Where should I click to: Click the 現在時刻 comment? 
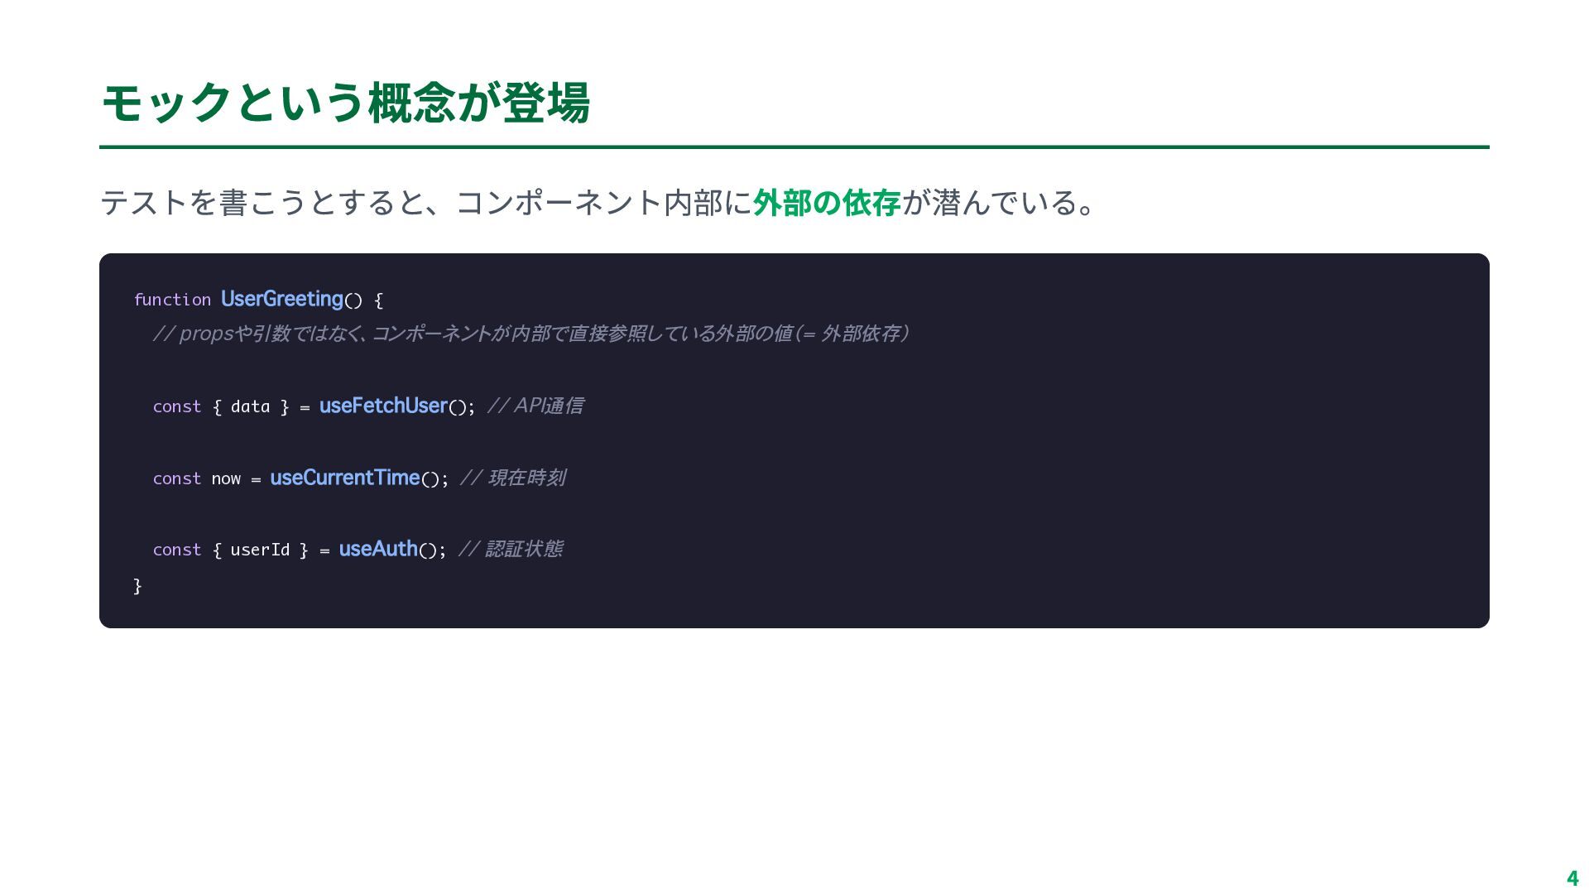(513, 478)
